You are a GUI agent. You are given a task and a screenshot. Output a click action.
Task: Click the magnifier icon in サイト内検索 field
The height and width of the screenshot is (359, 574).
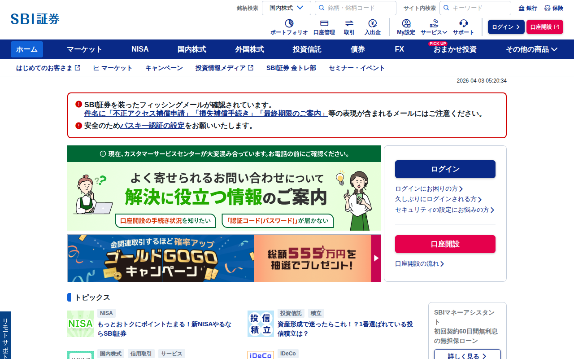coord(446,8)
